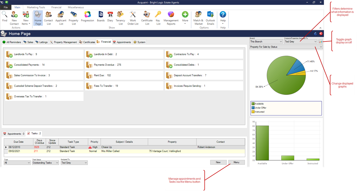This screenshot has height=192, width=358.
Task: Open the Marketing Tools ribbon tab
Action: coord(37,7)
